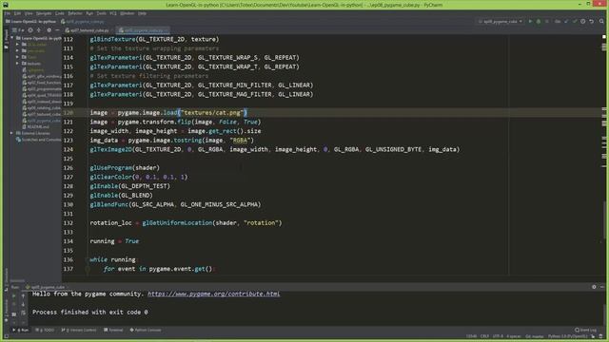Click line 120 pygame.image.load code line
Viewport: 609px width, 342px height.
pos(168,112)
